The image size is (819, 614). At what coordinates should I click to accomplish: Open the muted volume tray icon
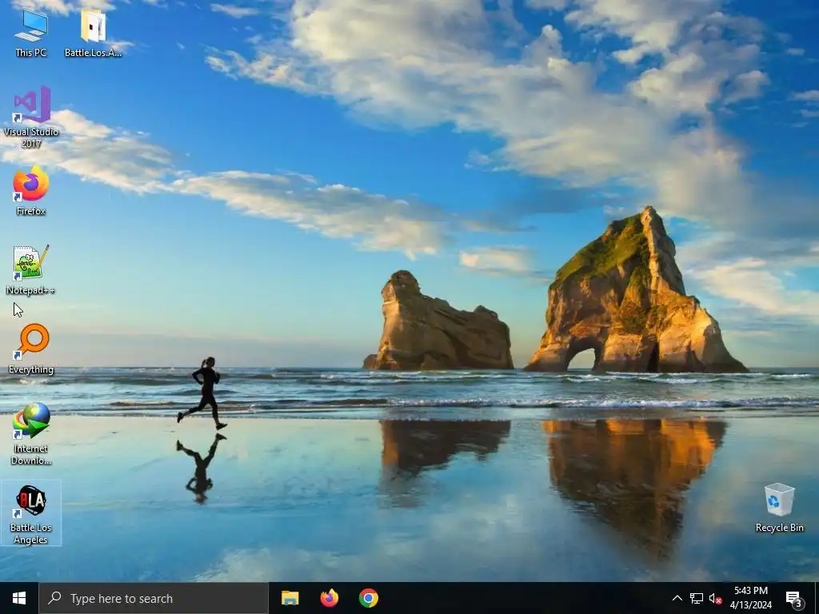point(715,598)
